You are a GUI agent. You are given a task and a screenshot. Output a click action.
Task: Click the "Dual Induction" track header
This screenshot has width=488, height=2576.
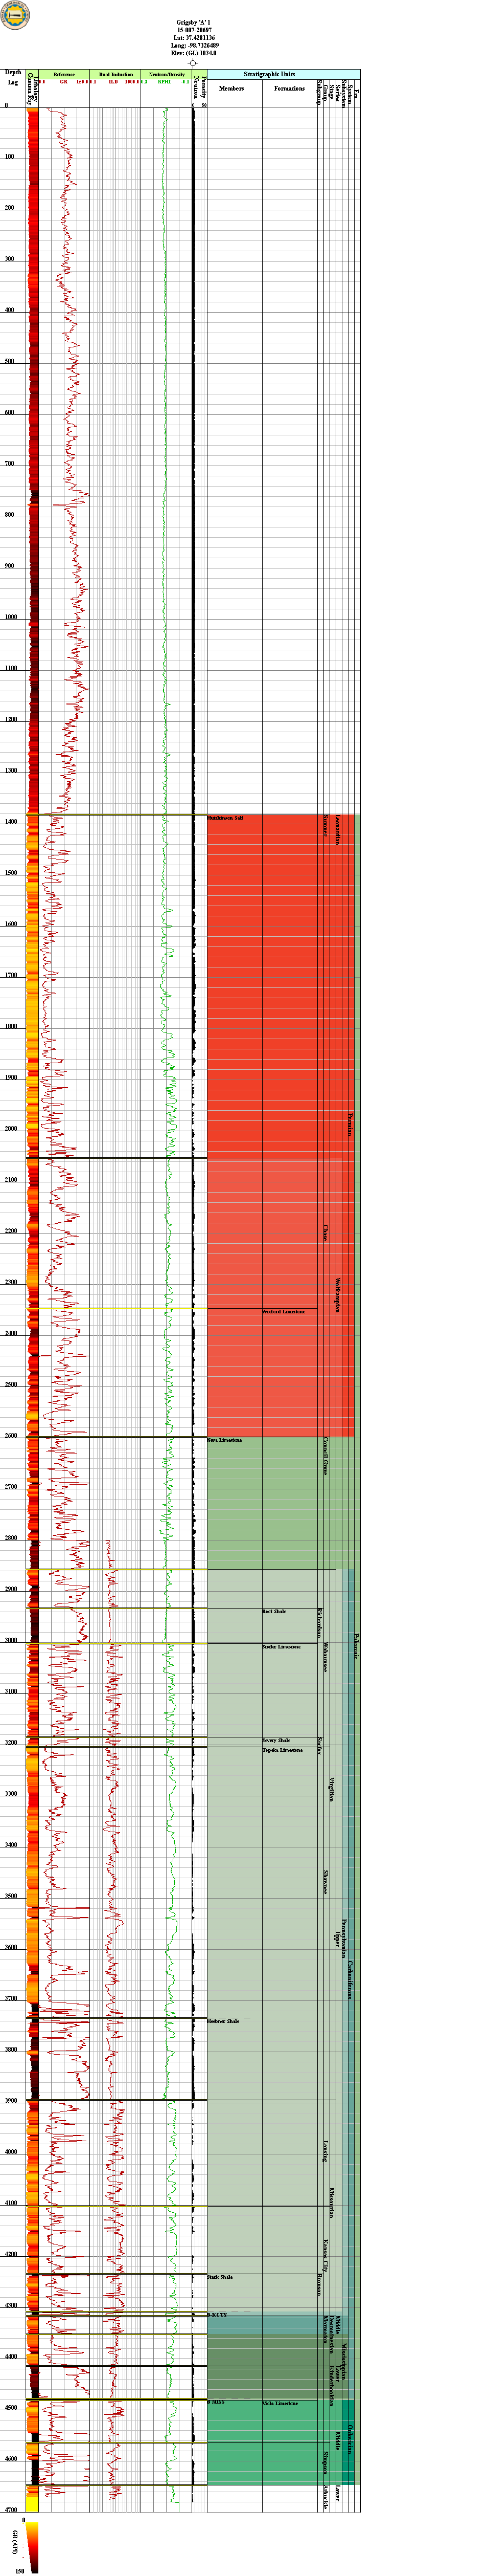[115, 75]
